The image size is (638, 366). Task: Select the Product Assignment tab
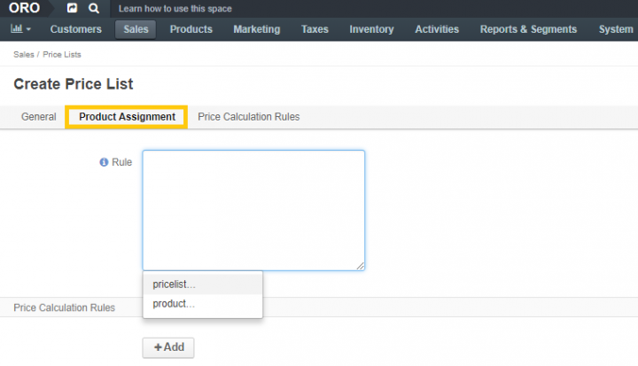[x=127, y=117]
